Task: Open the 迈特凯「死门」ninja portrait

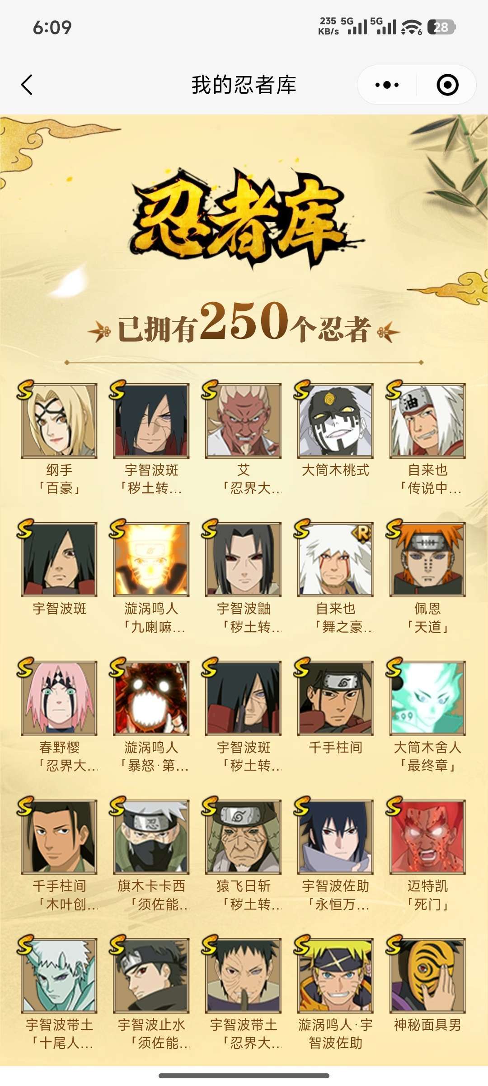Action: pos(428,836)
